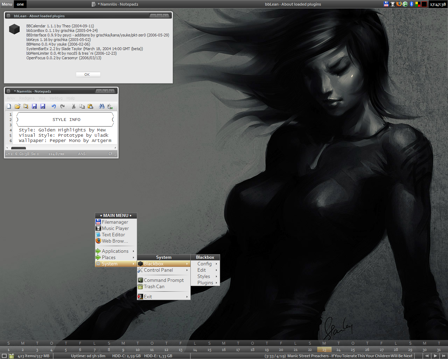
Task: Expand the Blackbox submenu entry
Action: tap(164, 264)
